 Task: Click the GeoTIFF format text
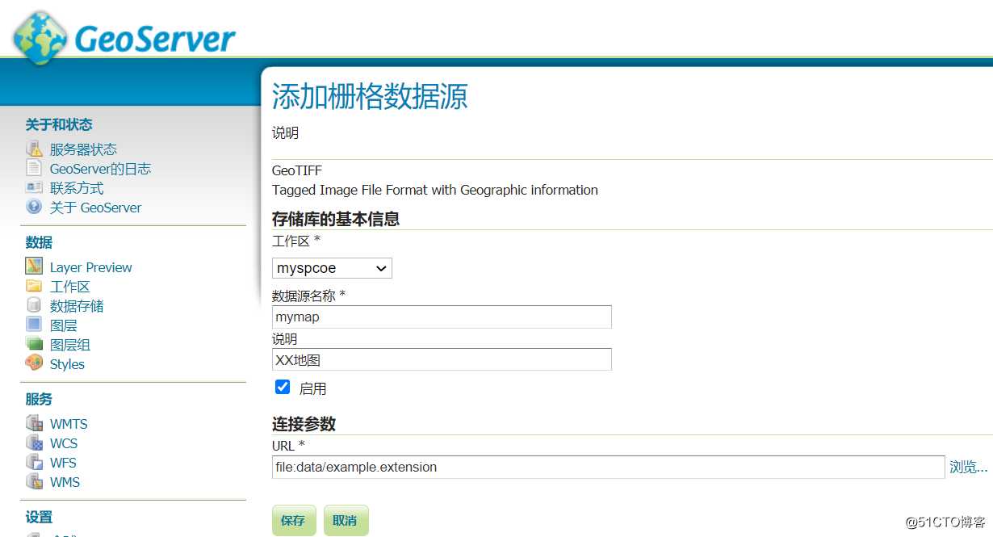[297, 170]
